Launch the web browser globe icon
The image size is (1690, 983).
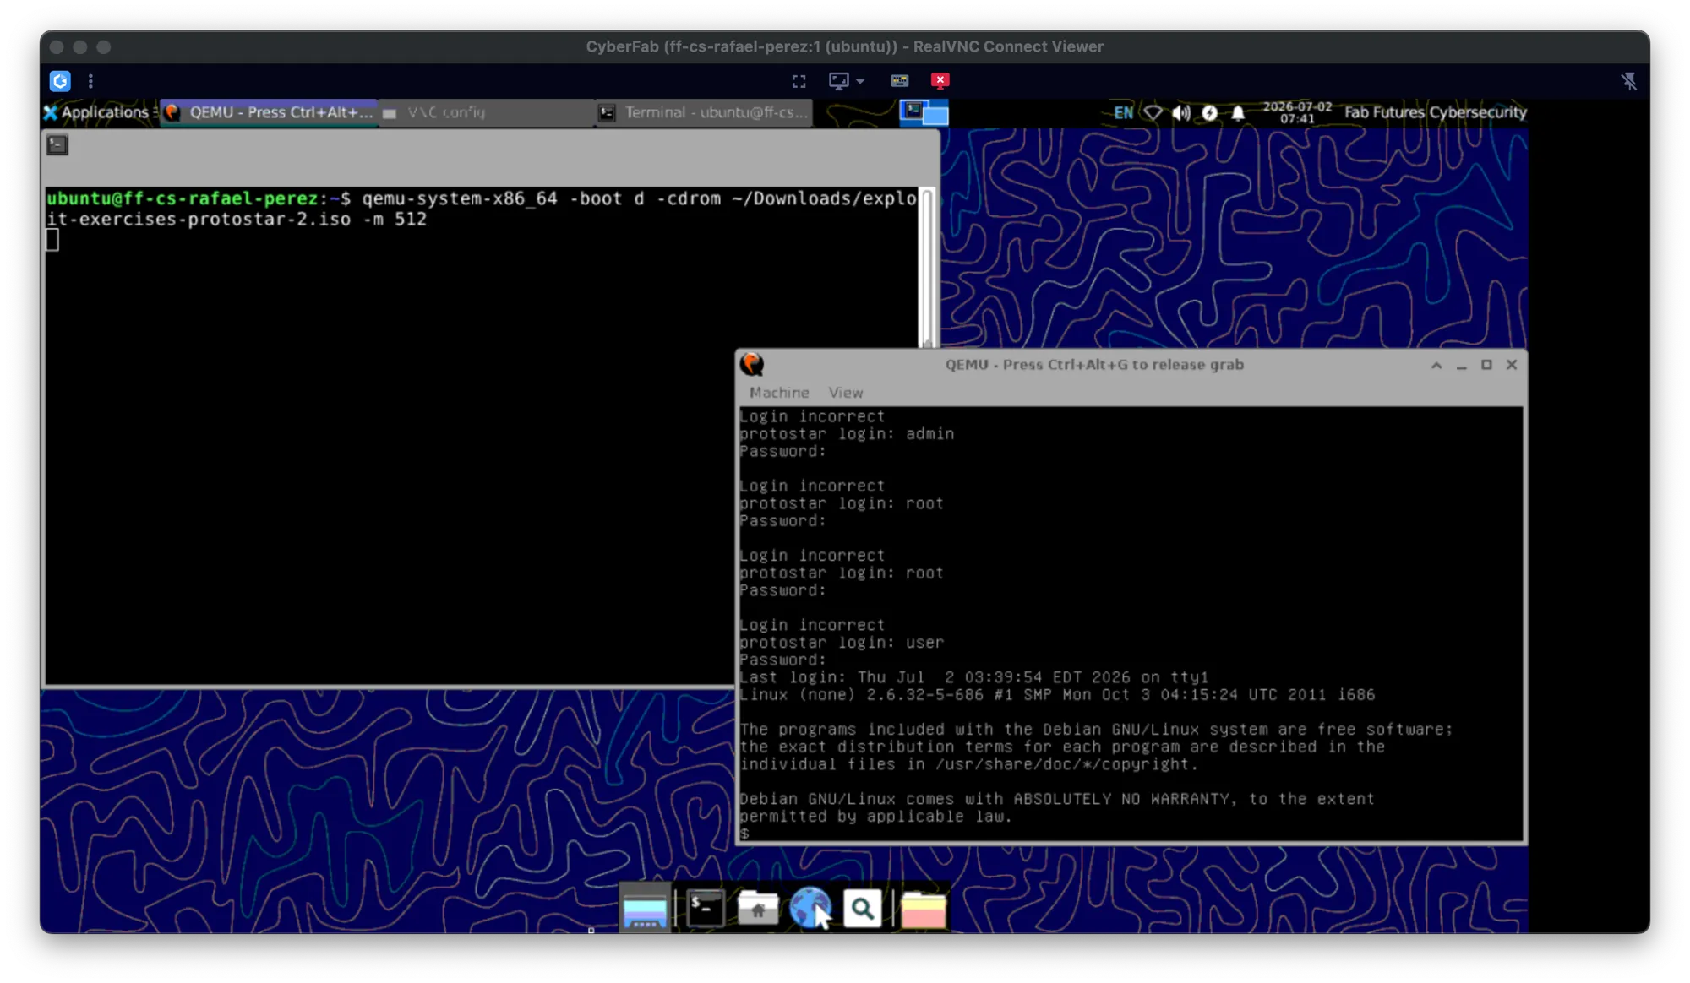tap(810, 909)
